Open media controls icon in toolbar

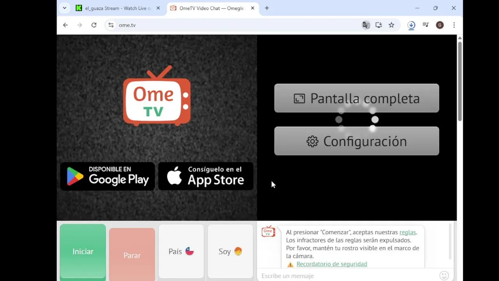click(425, 25)
